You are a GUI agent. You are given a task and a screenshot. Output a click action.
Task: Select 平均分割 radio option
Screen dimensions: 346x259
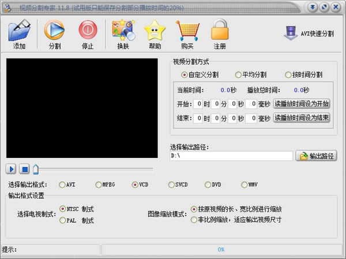tap(238, 75)
